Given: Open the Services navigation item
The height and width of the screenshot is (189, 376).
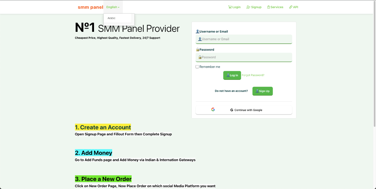Looking at the screenshot, I should (x=275, y=7).
